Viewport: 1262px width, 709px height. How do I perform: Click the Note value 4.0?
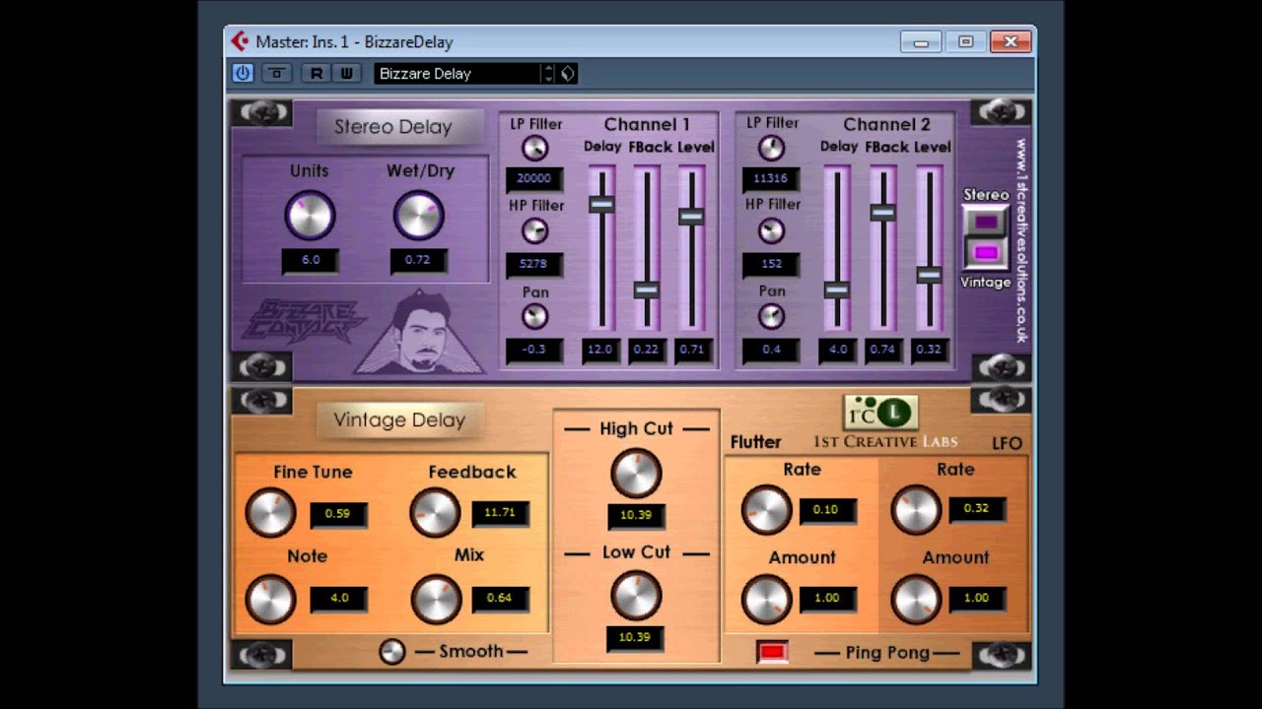338,599
